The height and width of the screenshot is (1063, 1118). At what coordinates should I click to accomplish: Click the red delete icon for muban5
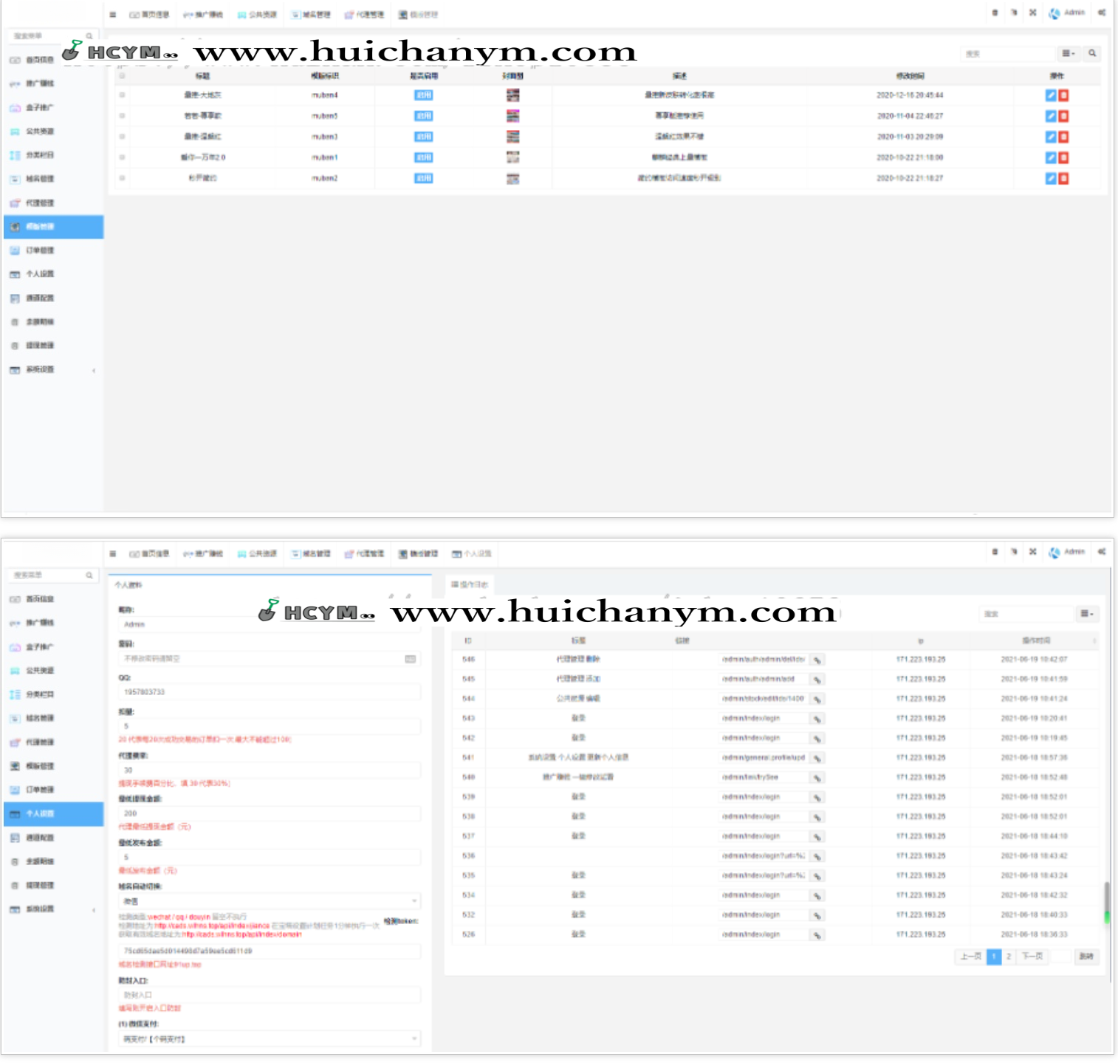(1063, 116)
